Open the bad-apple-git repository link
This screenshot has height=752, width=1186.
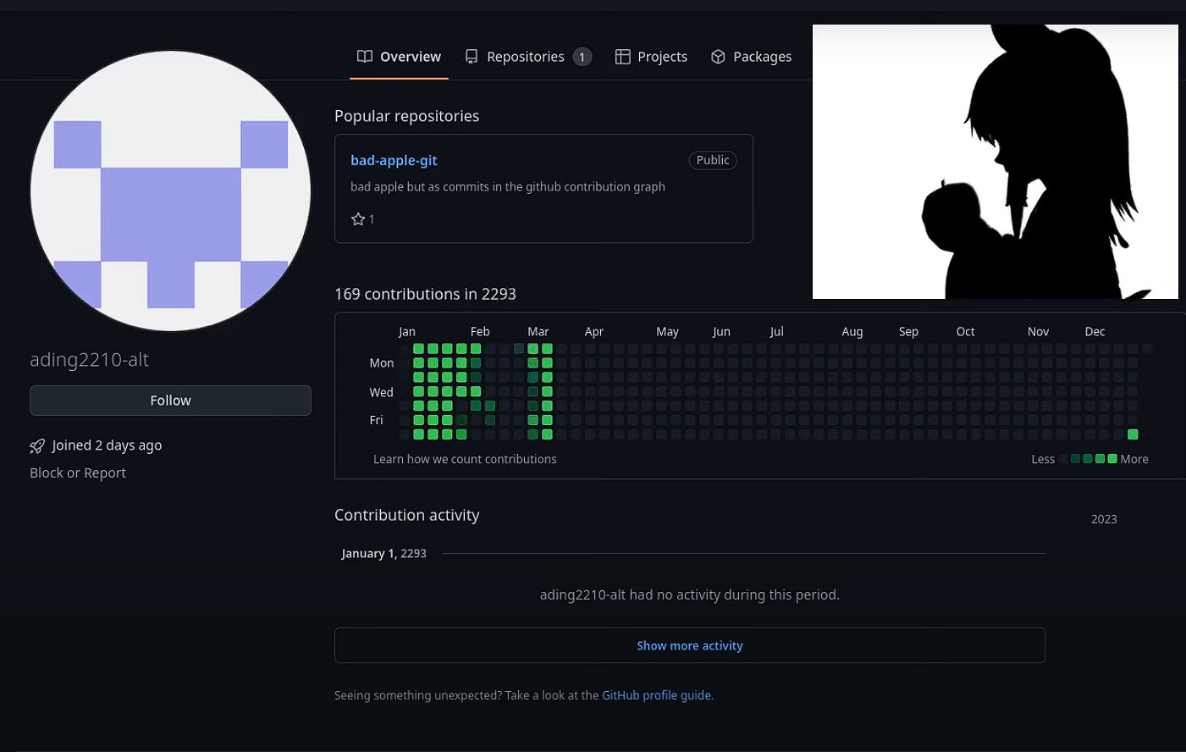point(394,160)
